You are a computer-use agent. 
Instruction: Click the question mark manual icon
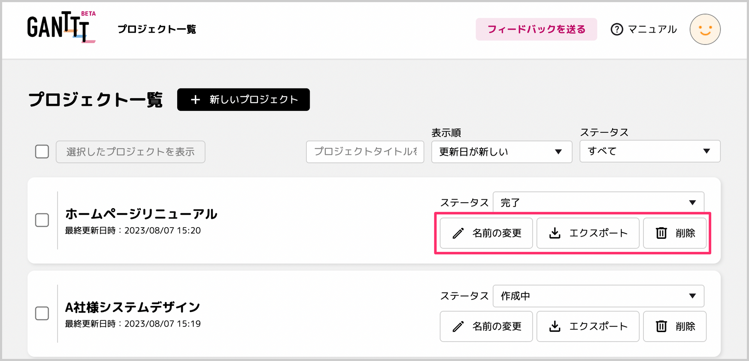click(x=617, y=29)
